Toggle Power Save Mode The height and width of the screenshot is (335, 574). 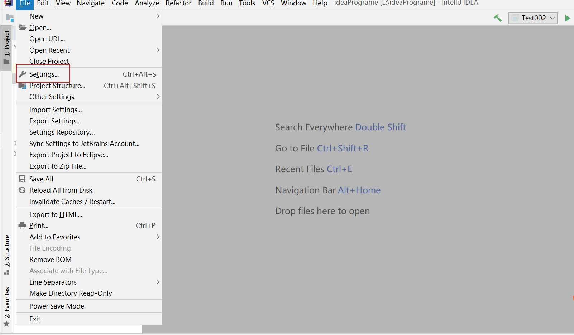(x=89, y=306)
